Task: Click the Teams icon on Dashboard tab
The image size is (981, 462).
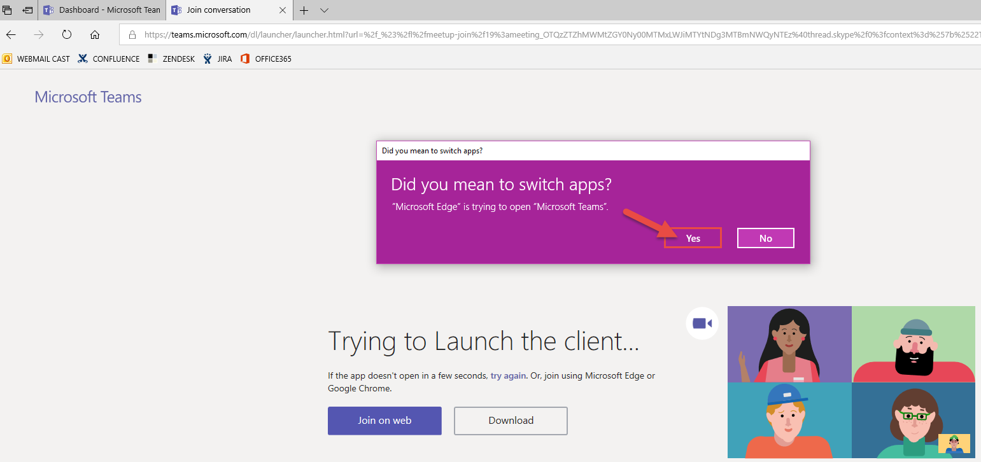Action: 48,10
